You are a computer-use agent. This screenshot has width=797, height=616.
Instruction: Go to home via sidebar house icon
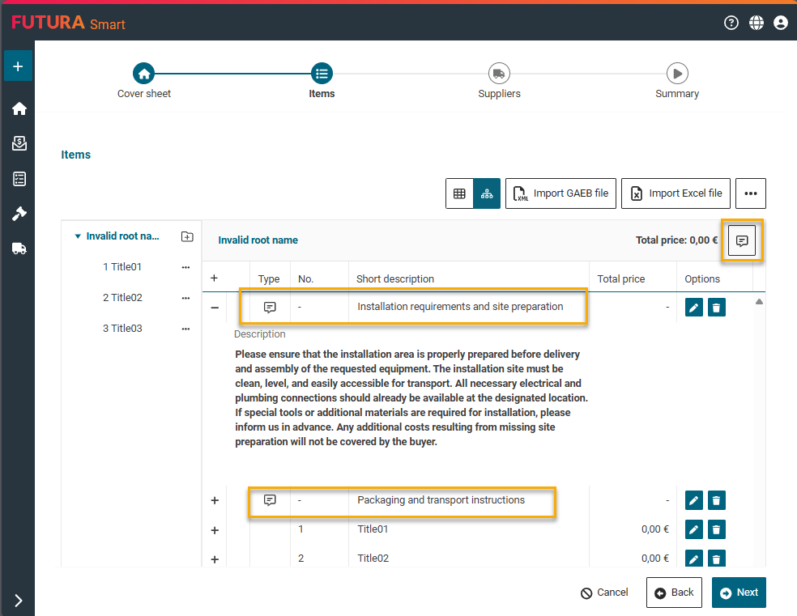pyautogui.click(x=19, y=108)
